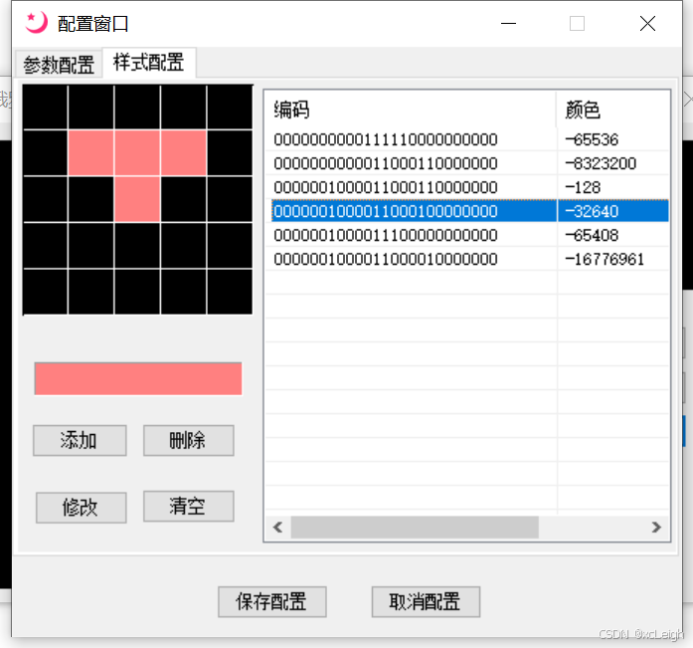This screenshot has width=693, height=648.
Task: Click the 编码 column header
Action: (411, 109)
